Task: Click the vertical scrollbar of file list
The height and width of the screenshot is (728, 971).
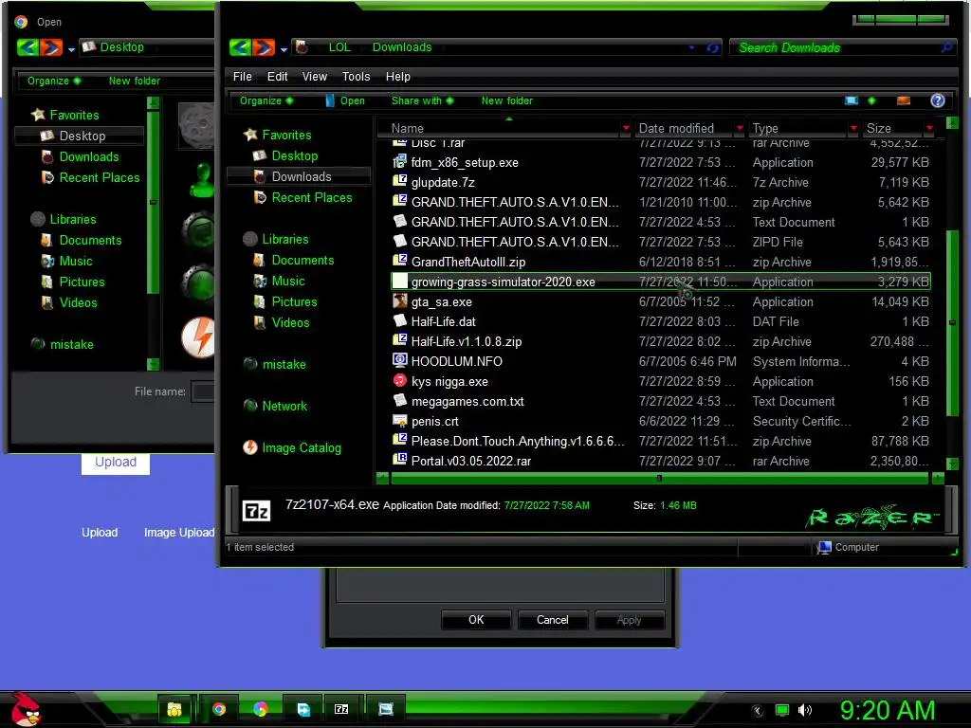Action: click(952, 322)
